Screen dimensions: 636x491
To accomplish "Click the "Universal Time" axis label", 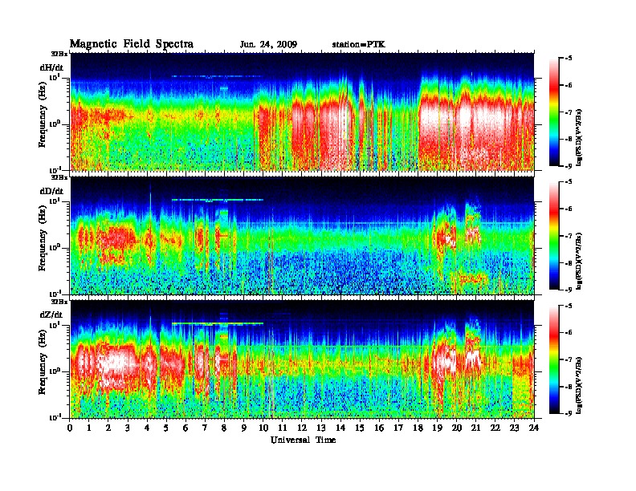I will (303, 440).
